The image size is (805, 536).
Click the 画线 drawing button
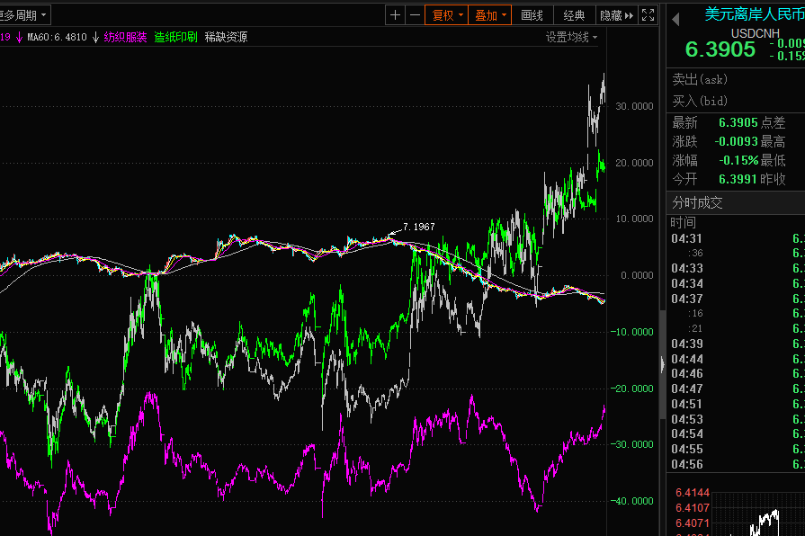click(532, 15)
